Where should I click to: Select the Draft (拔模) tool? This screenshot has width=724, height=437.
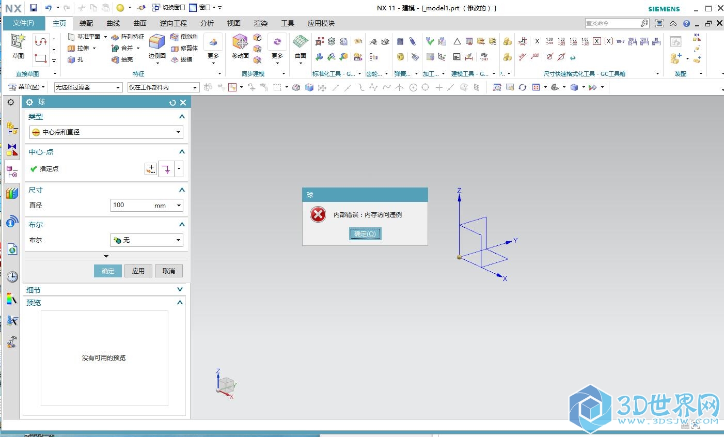pyautogui.click(x=182, y=59)
